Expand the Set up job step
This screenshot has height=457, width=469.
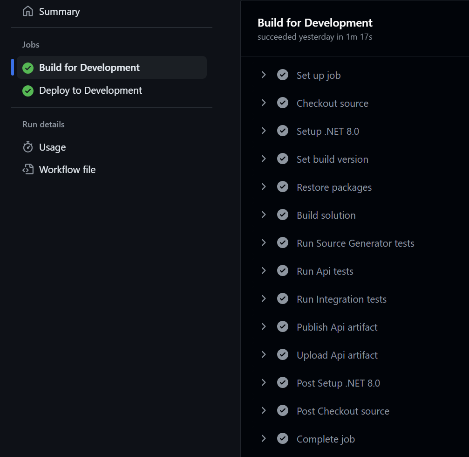264,75
